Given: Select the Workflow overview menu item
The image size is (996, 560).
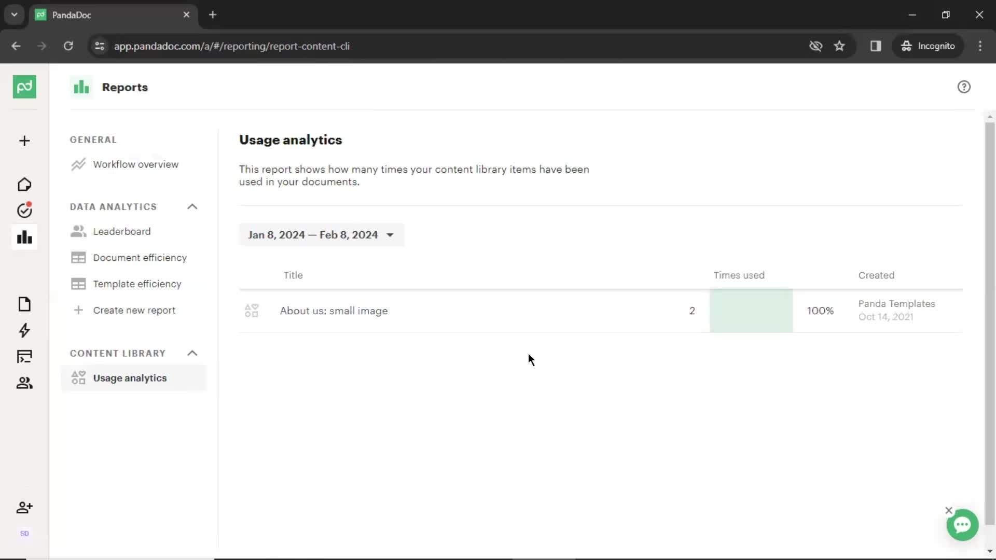Looking at the screenshot, I should coord(135,164).
